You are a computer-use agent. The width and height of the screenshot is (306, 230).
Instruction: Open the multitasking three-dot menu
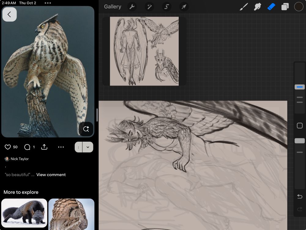coord(47,3)
